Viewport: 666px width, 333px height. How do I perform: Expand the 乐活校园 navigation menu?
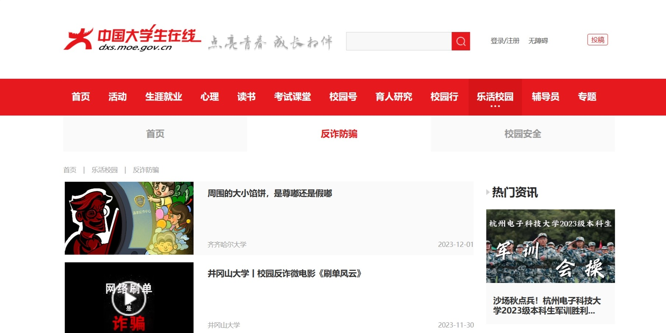[495, 97]
